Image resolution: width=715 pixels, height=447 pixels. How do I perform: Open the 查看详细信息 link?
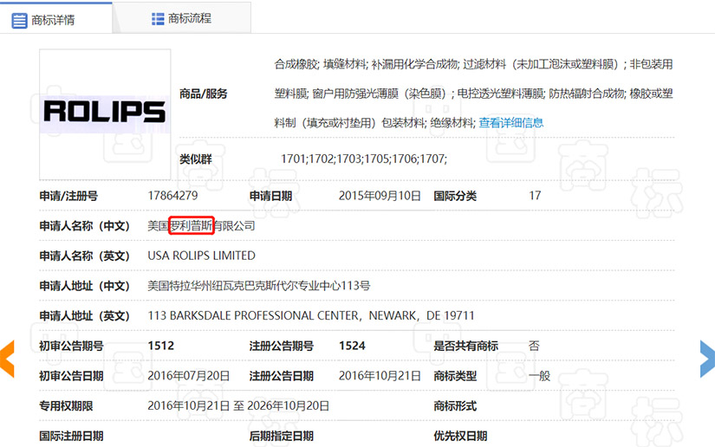tap(511, 123)
